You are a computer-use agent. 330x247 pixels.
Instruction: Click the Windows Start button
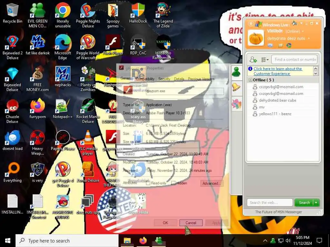[x=8, y=241]
